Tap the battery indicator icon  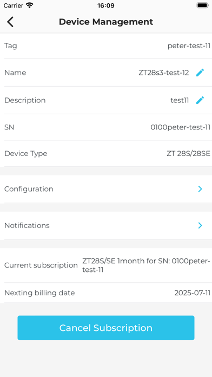(202, 5)
